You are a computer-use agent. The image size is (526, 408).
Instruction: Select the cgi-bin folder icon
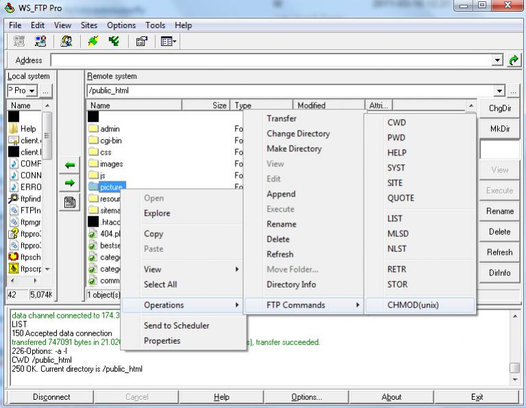[93, 140]
